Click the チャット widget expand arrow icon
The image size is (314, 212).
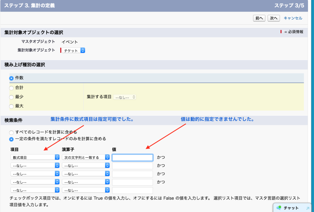coord(308,208)
